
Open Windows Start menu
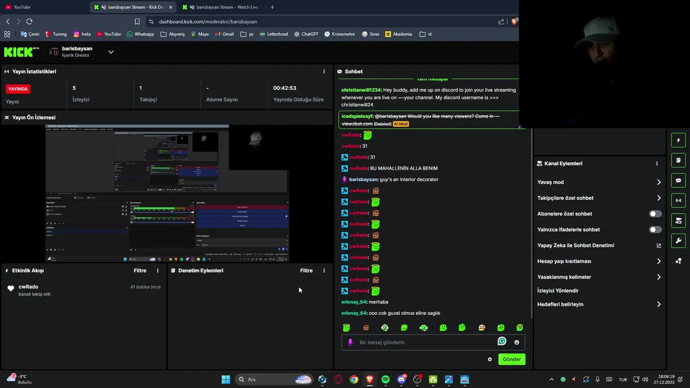point(226,379)
